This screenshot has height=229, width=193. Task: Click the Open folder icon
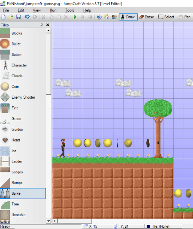click(11, 17)
